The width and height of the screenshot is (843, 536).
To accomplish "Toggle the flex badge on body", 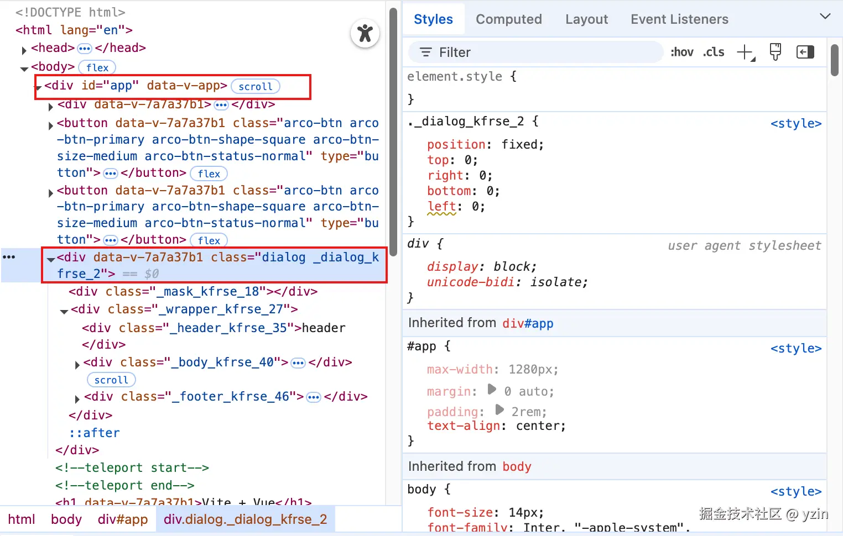I will click(97, 67).
